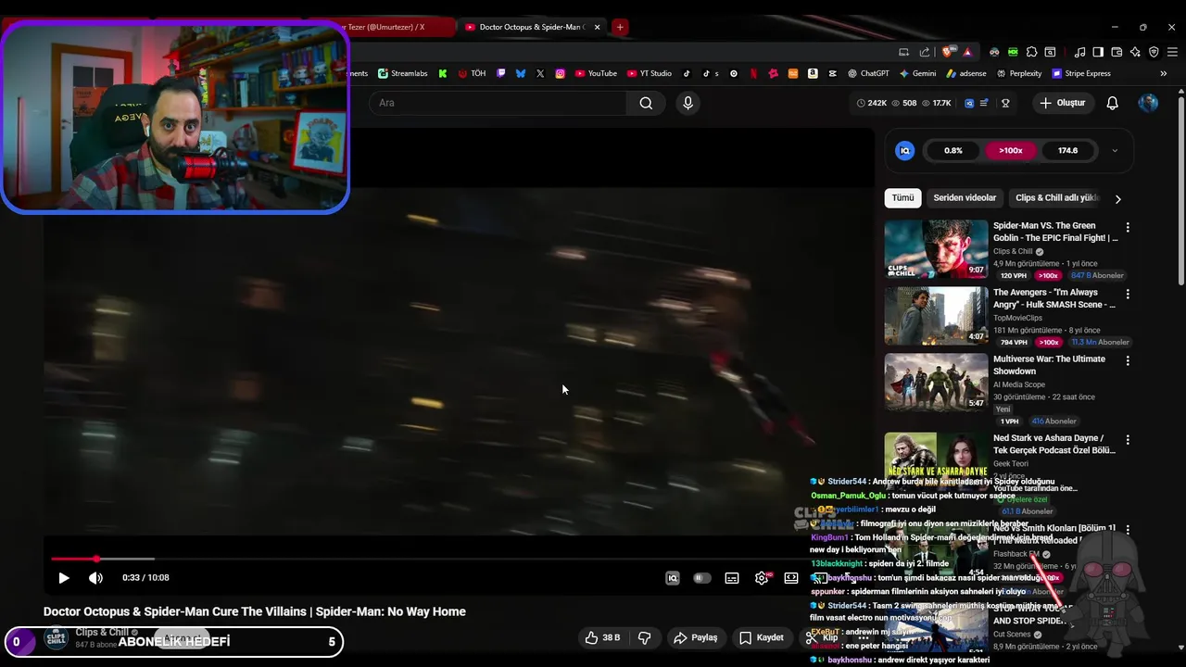
Task: Click the >100x vidIQ score pill
Action: pyautogui.click(x=1011, y=151)
